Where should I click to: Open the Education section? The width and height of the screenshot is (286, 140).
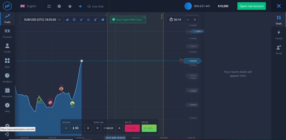7,93
